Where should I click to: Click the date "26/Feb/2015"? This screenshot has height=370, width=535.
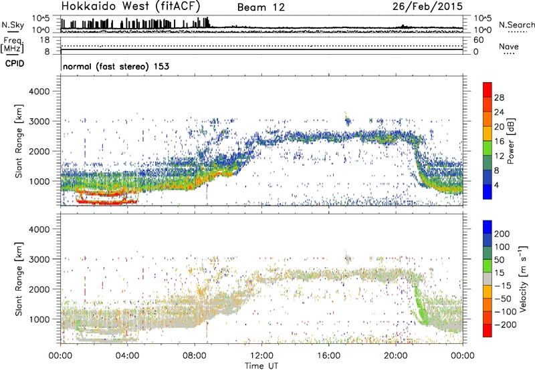pos(427,6)
